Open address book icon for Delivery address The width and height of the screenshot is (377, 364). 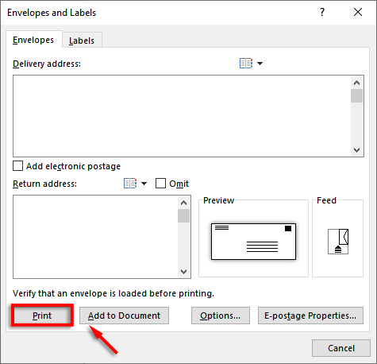coord(246,64)
